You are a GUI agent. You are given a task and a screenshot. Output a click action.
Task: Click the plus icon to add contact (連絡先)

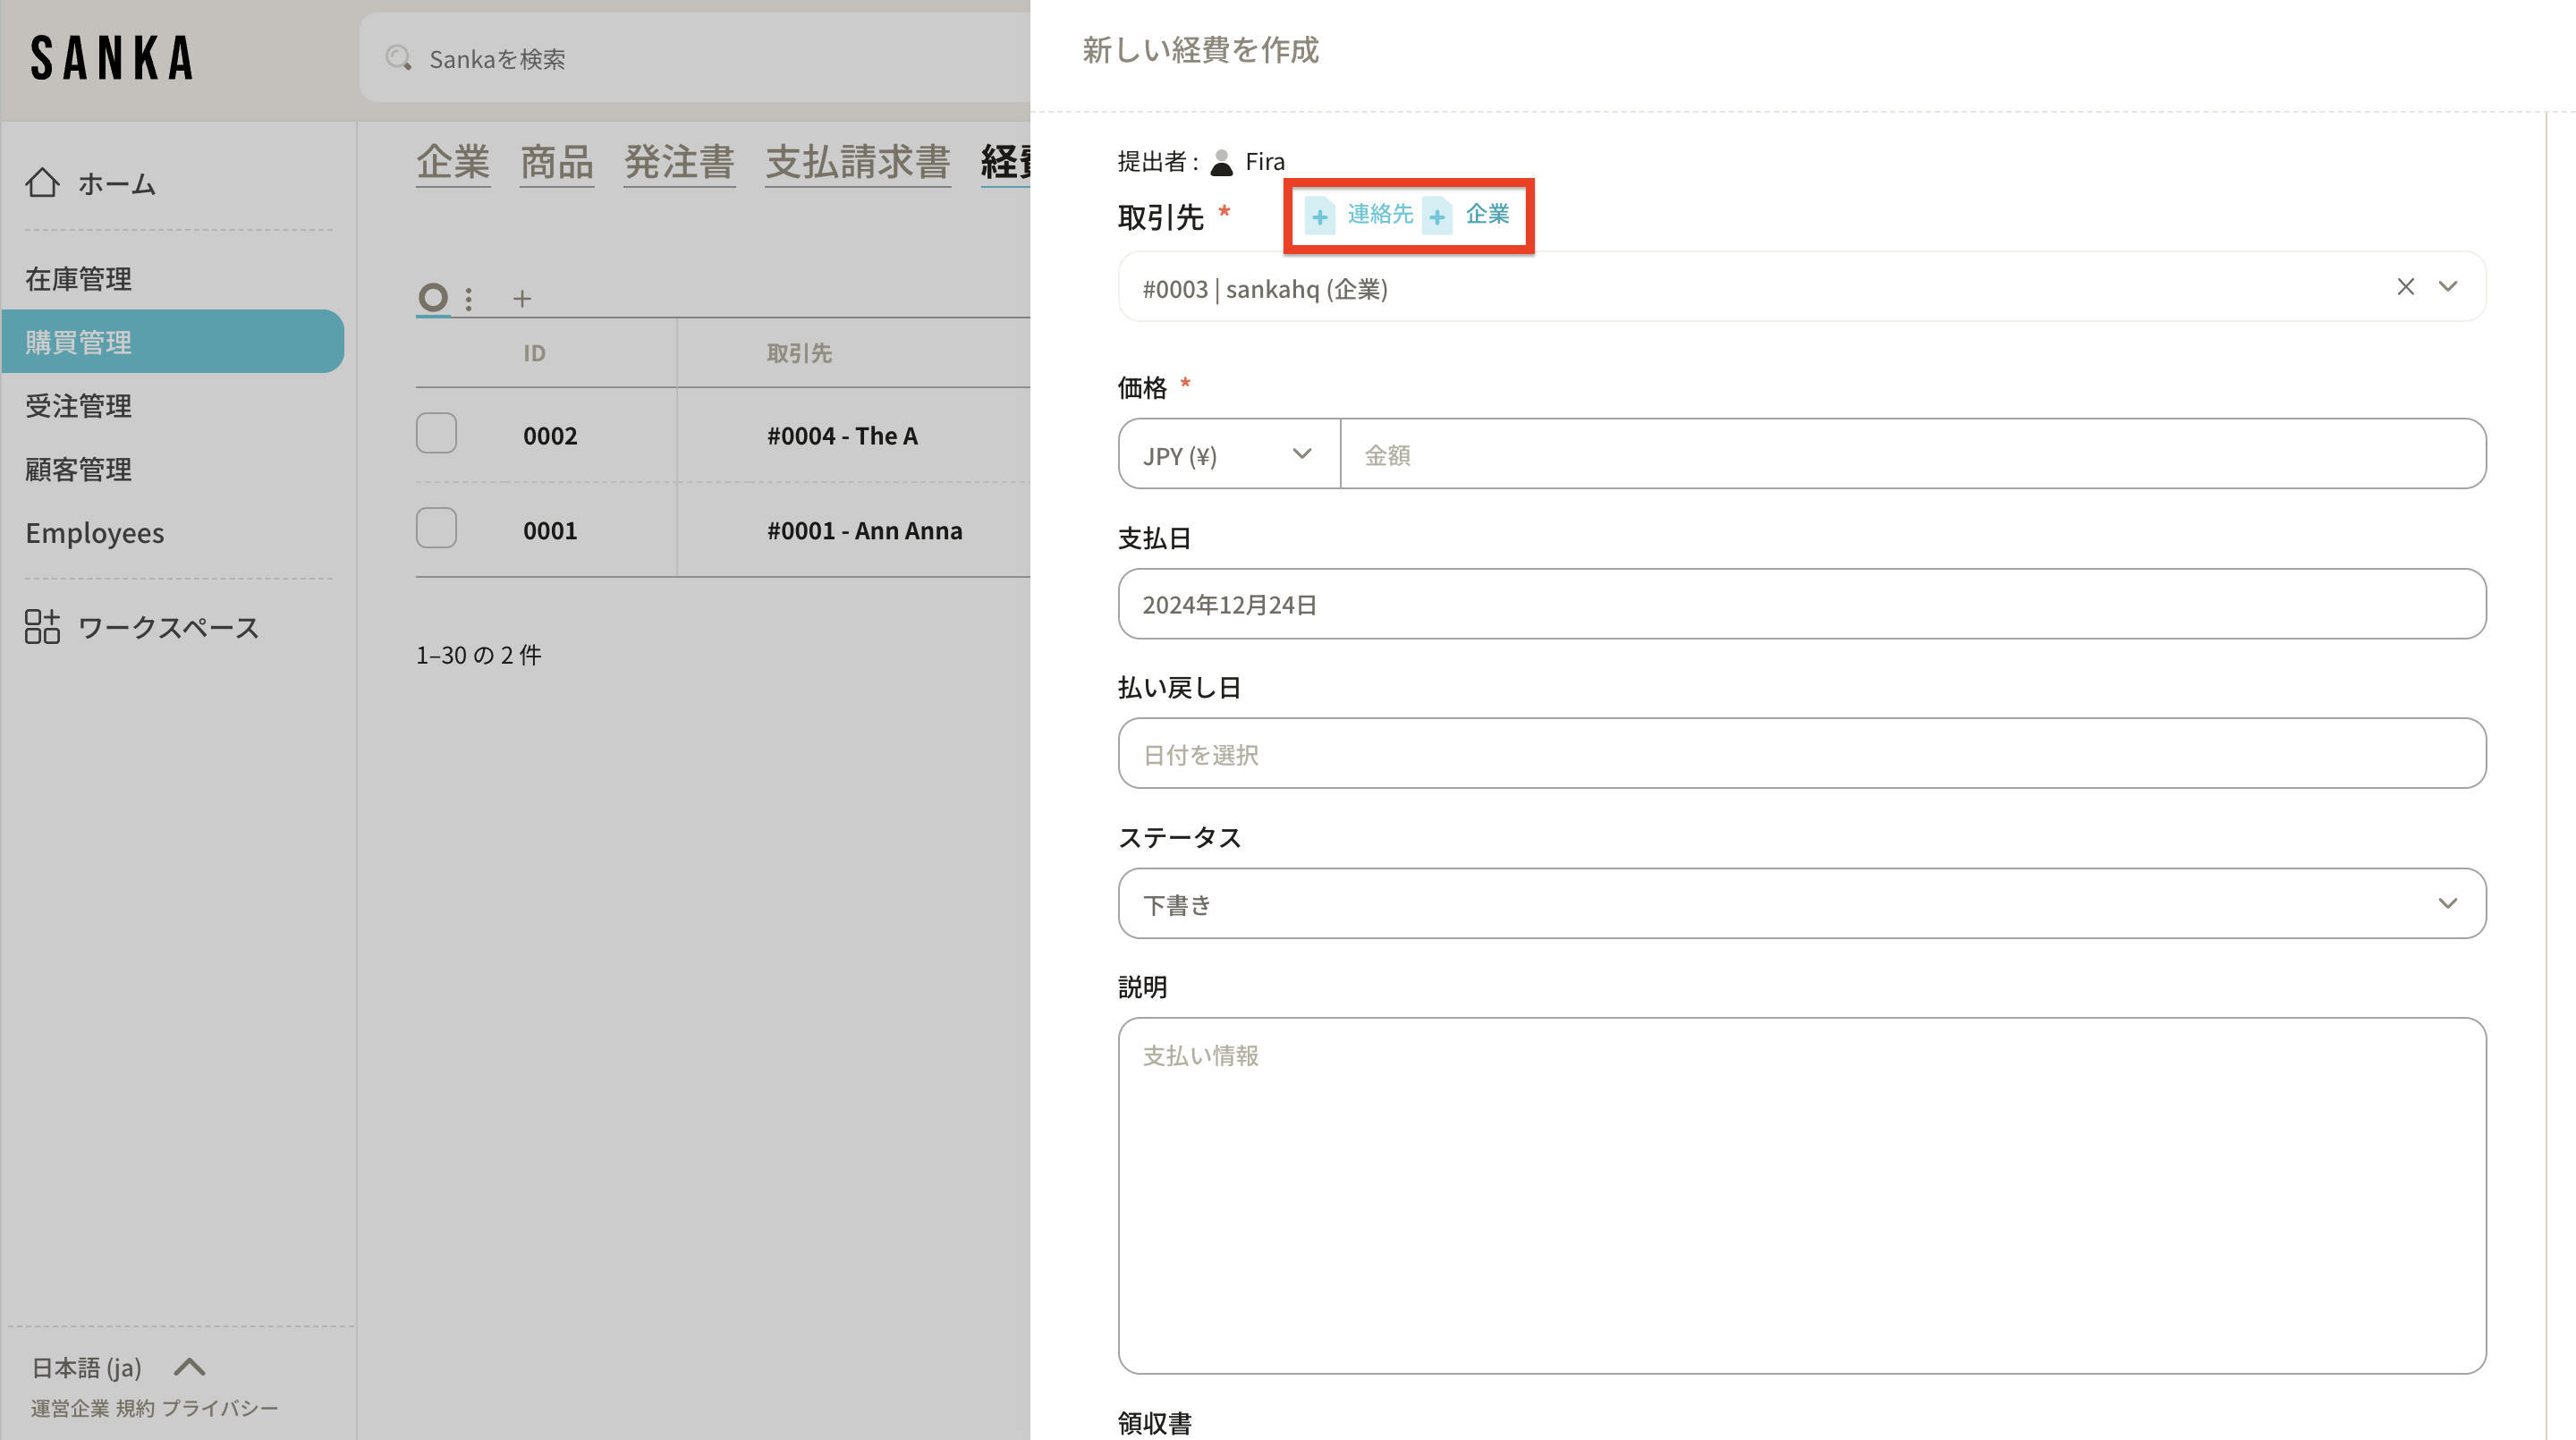point(1320,216)
